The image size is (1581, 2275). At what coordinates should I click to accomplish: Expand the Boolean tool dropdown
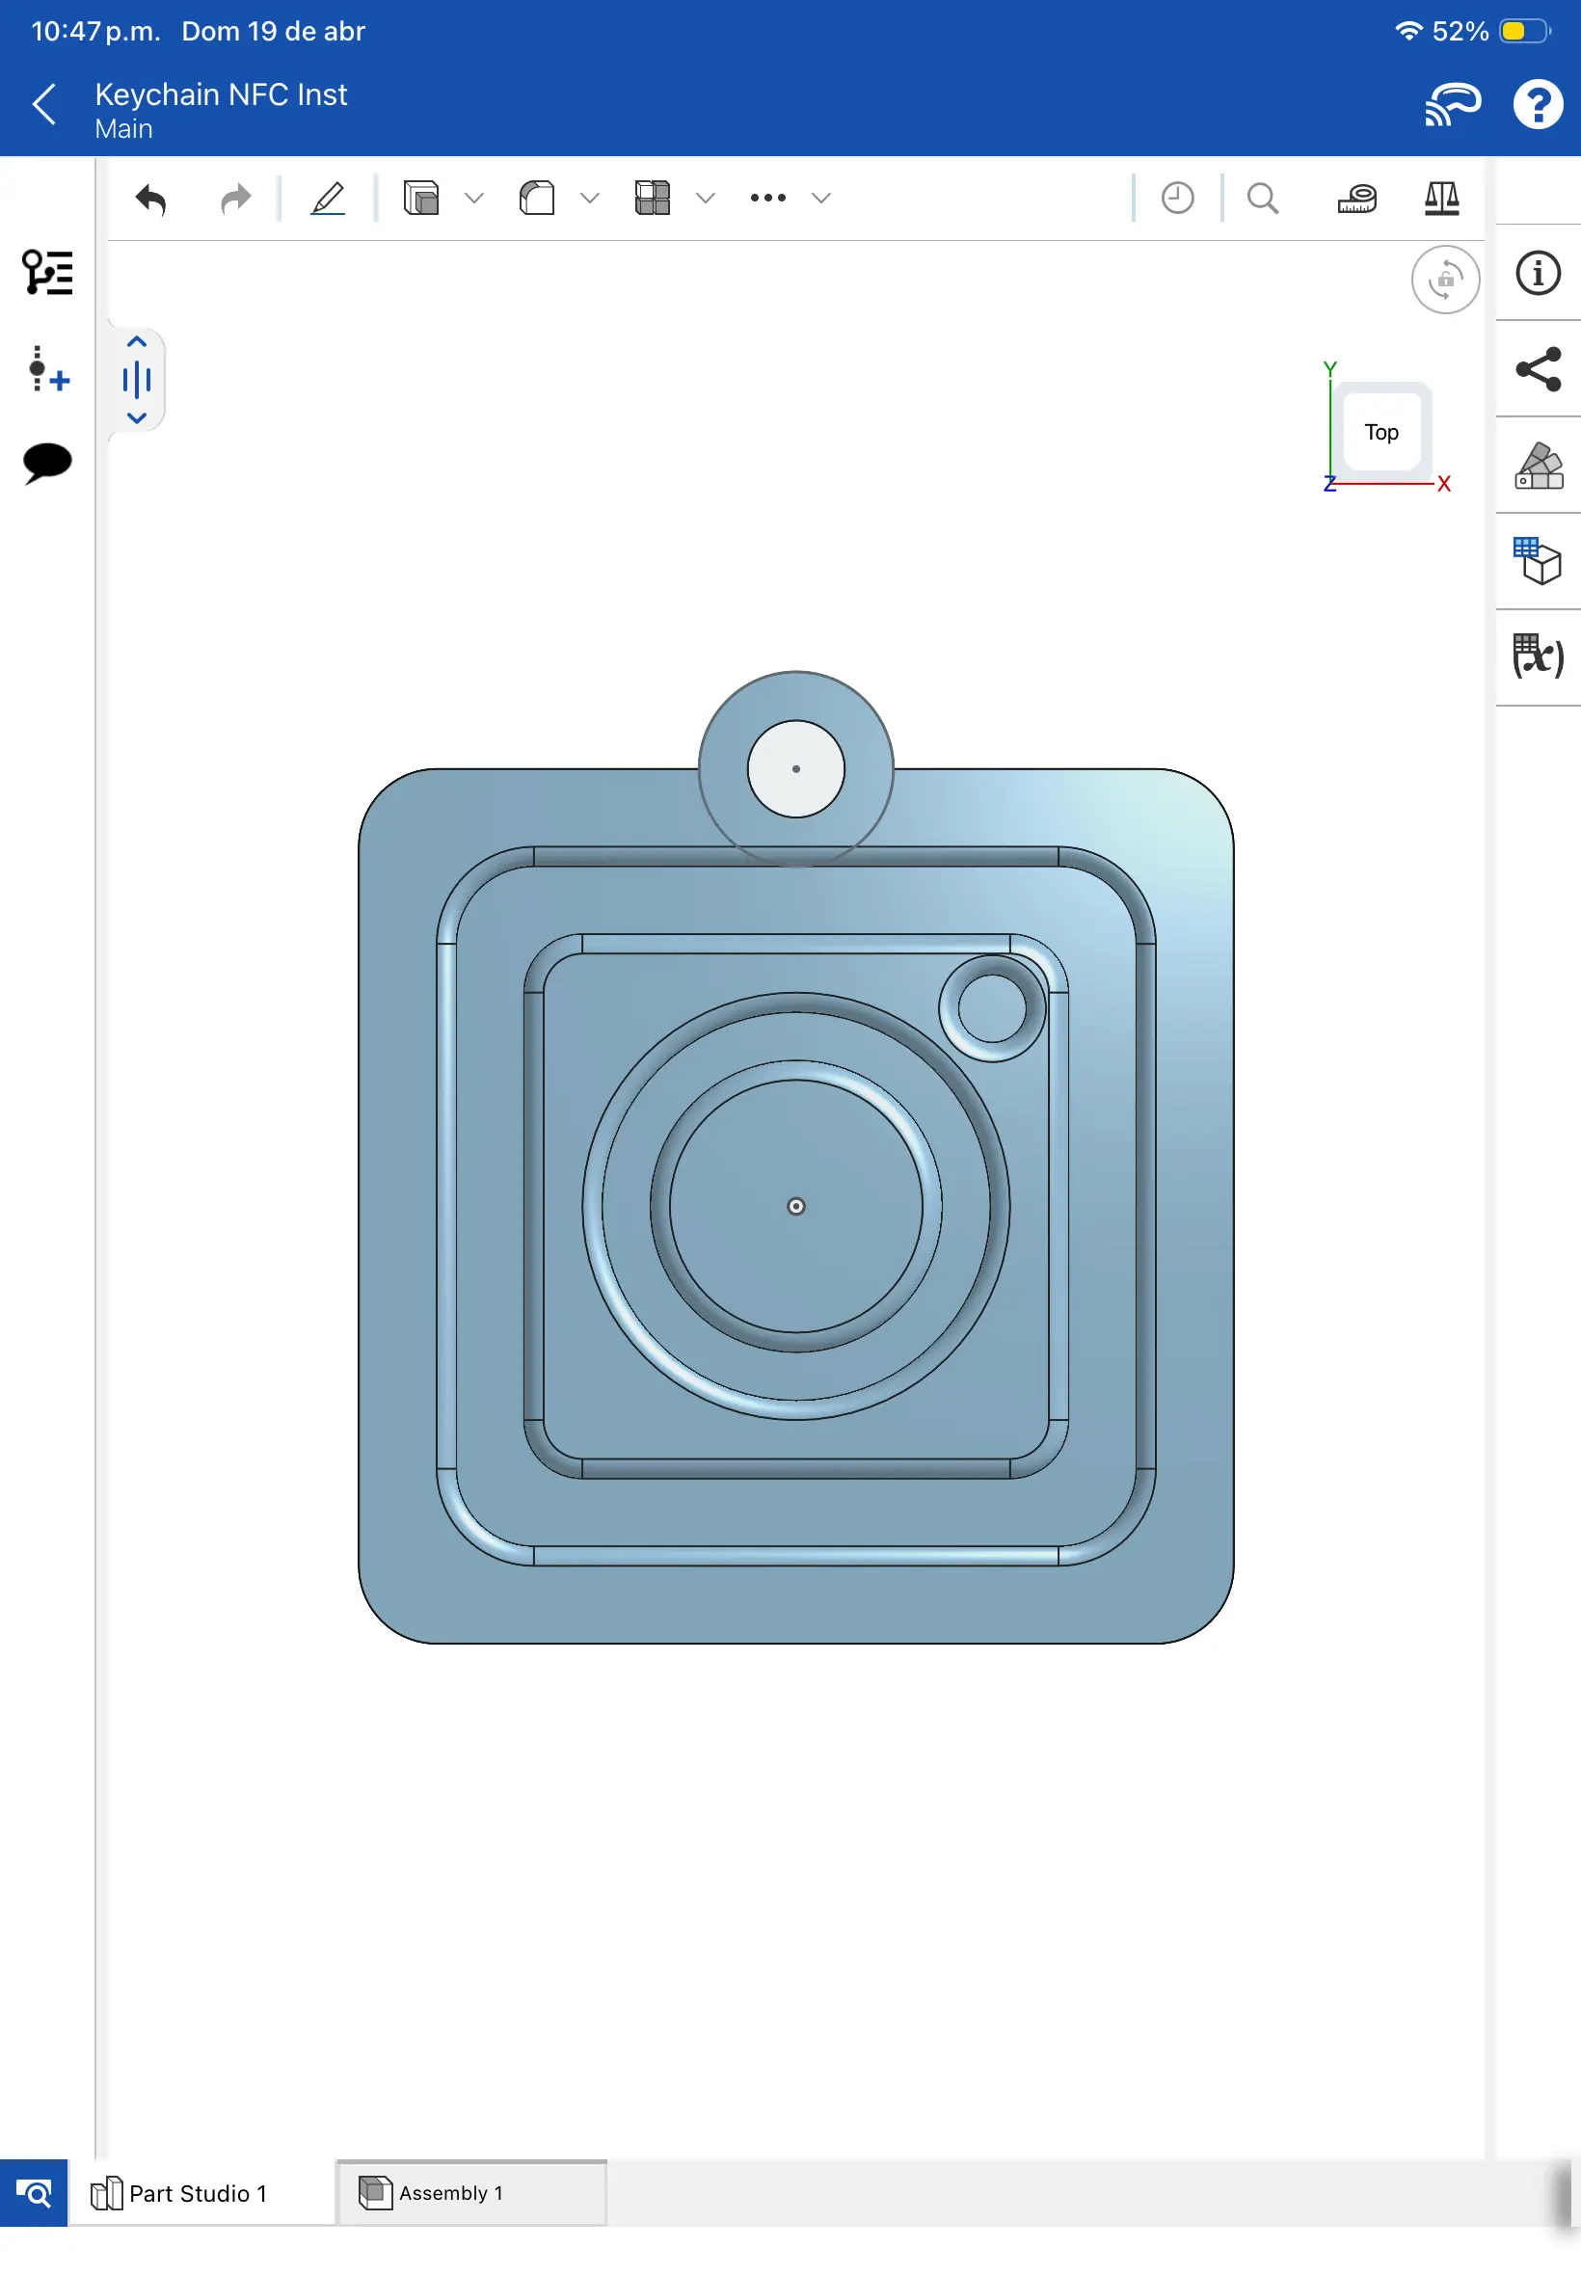tap(706, 198)
